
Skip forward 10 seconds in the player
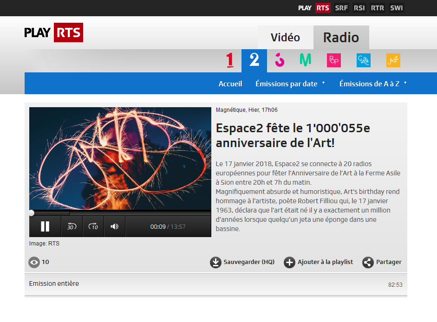click(x=93, y=226)
